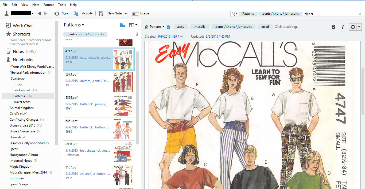Viewport: 365px width, 189px height.
Task: Open the Activity feed satellite icon
Action: [x=76, y=13]
